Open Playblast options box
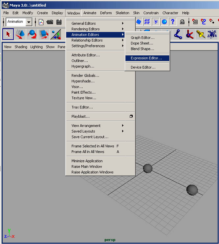The height and width of the screenshot is (244, 219). [131, 116]
